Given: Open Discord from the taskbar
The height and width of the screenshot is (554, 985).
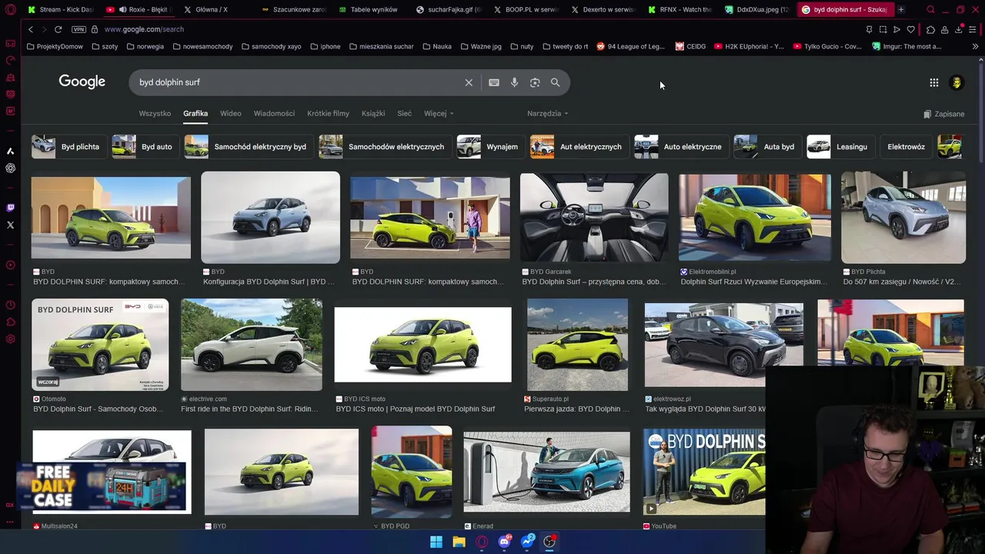Looking at the screenshot, I should click(x=504, y=542).
